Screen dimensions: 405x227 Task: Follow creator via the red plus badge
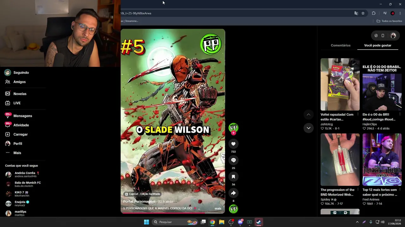[234, 133]
